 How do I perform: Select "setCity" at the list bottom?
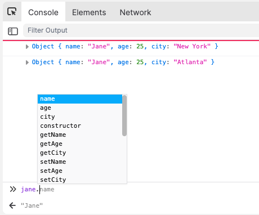click(x=80, y=180)
